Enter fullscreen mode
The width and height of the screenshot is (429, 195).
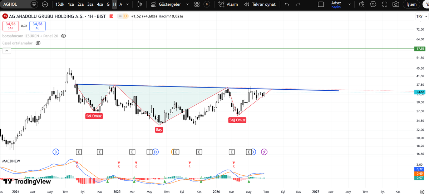pos(385,4)
